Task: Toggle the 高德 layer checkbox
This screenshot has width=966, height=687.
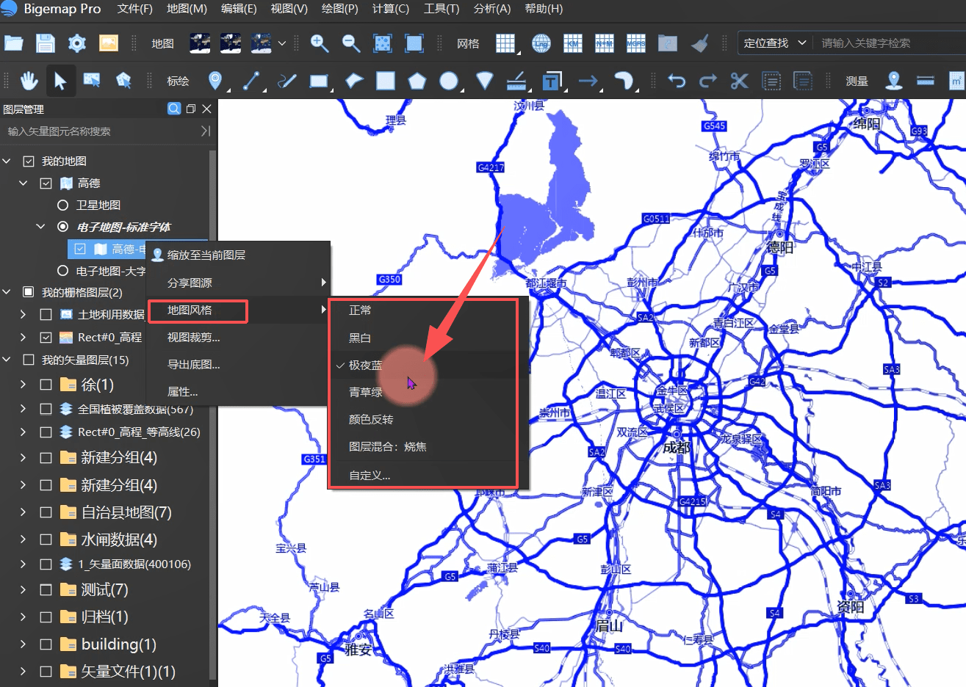Action: point(46,183)
